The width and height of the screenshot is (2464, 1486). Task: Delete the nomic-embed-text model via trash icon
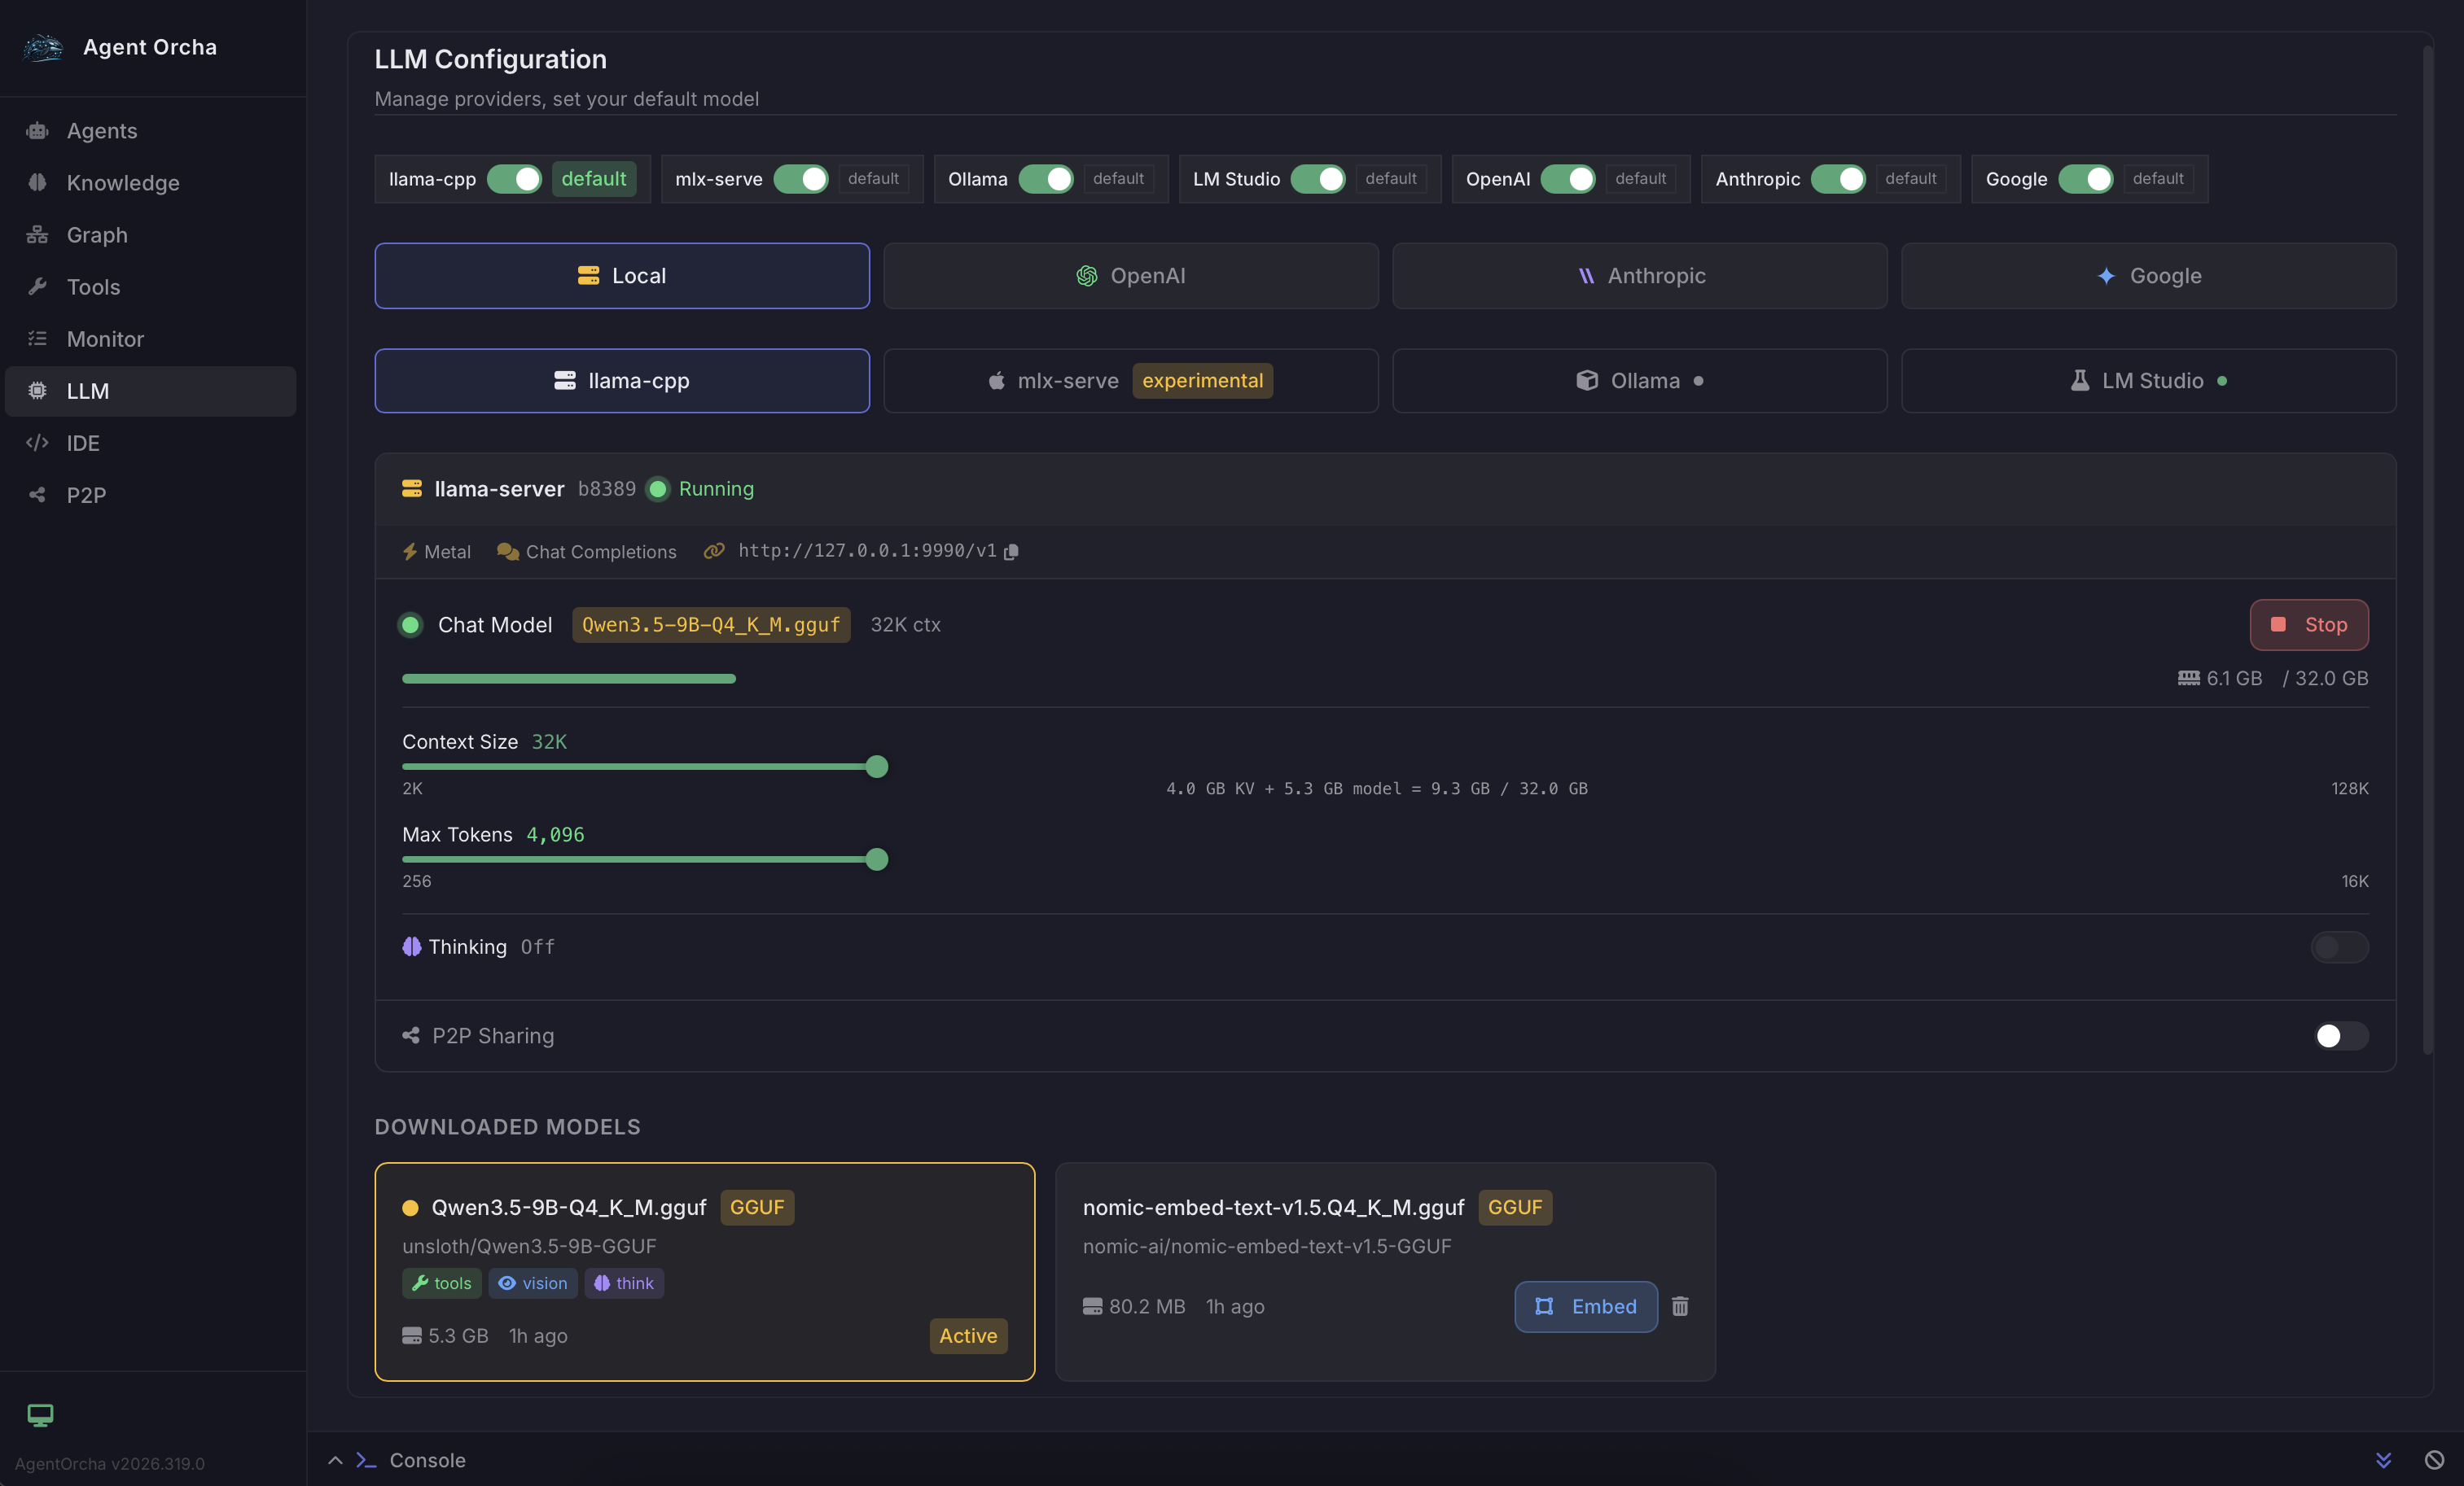(x=1680, y=1306)
